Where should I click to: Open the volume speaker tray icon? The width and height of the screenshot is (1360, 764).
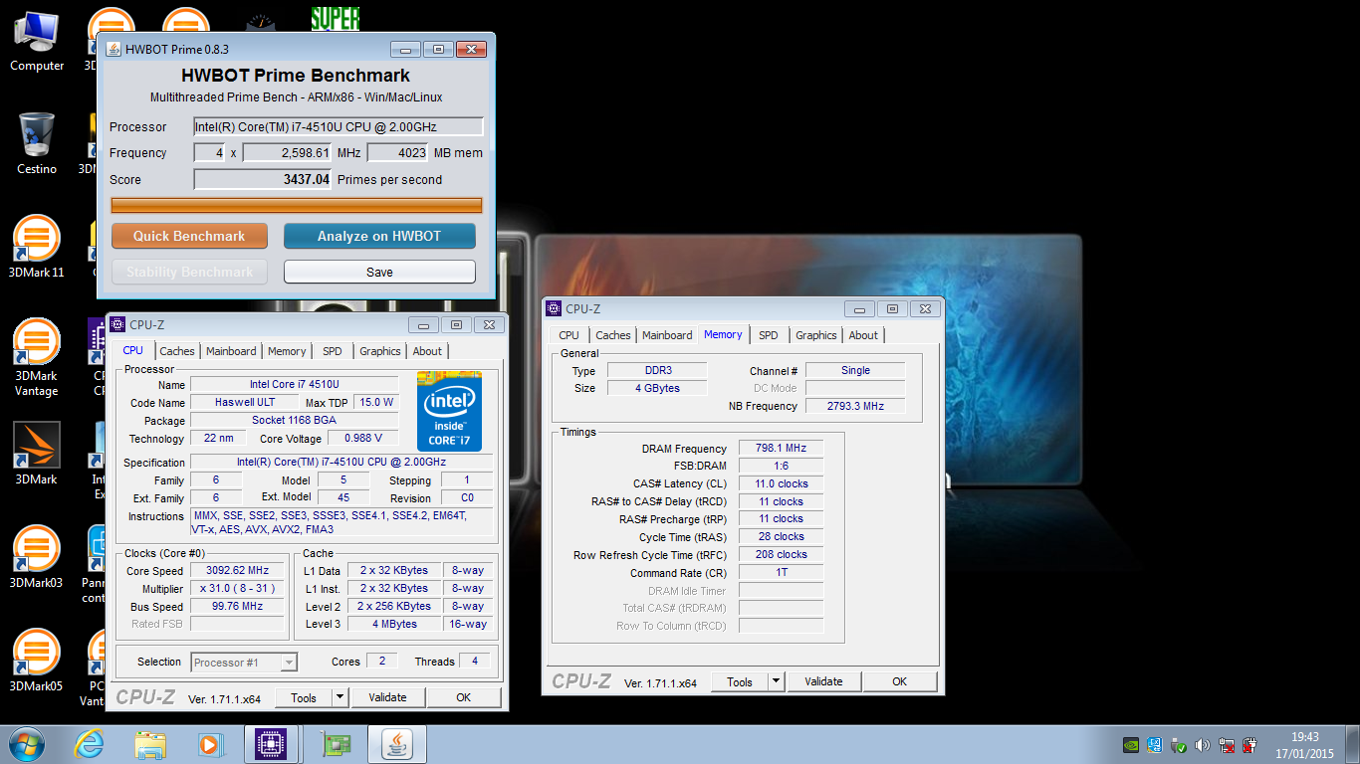pos(1203,744)
